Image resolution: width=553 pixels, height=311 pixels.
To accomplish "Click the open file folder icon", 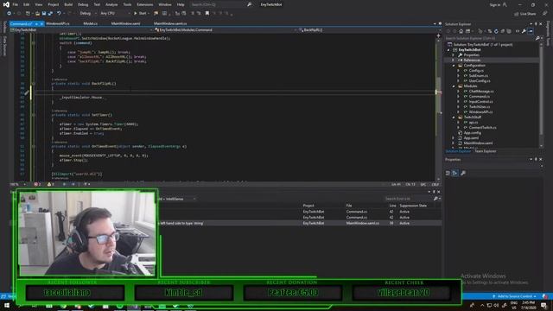I will coord(37,14).
